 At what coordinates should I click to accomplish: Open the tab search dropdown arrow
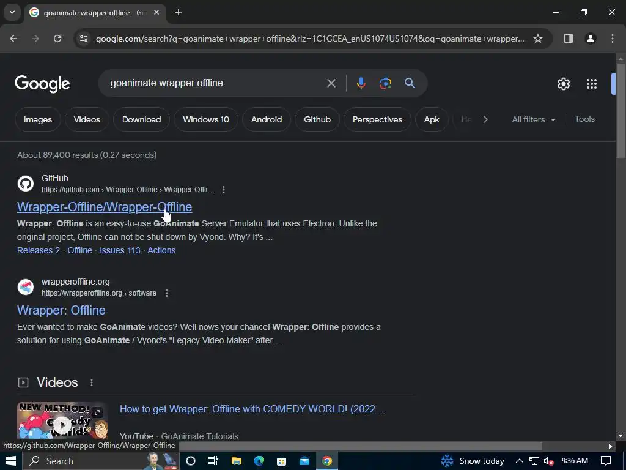click(x=12, y=12)
